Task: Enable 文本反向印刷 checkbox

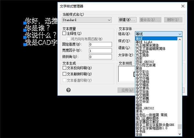Action: click(64, 68)
